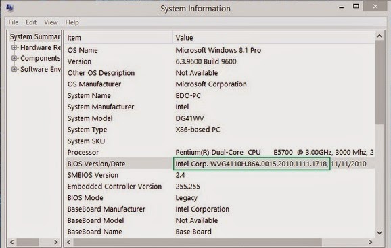This screenshot has height=248, width=391.
Task: Open the View menu
Action: [x=51, y=22]
